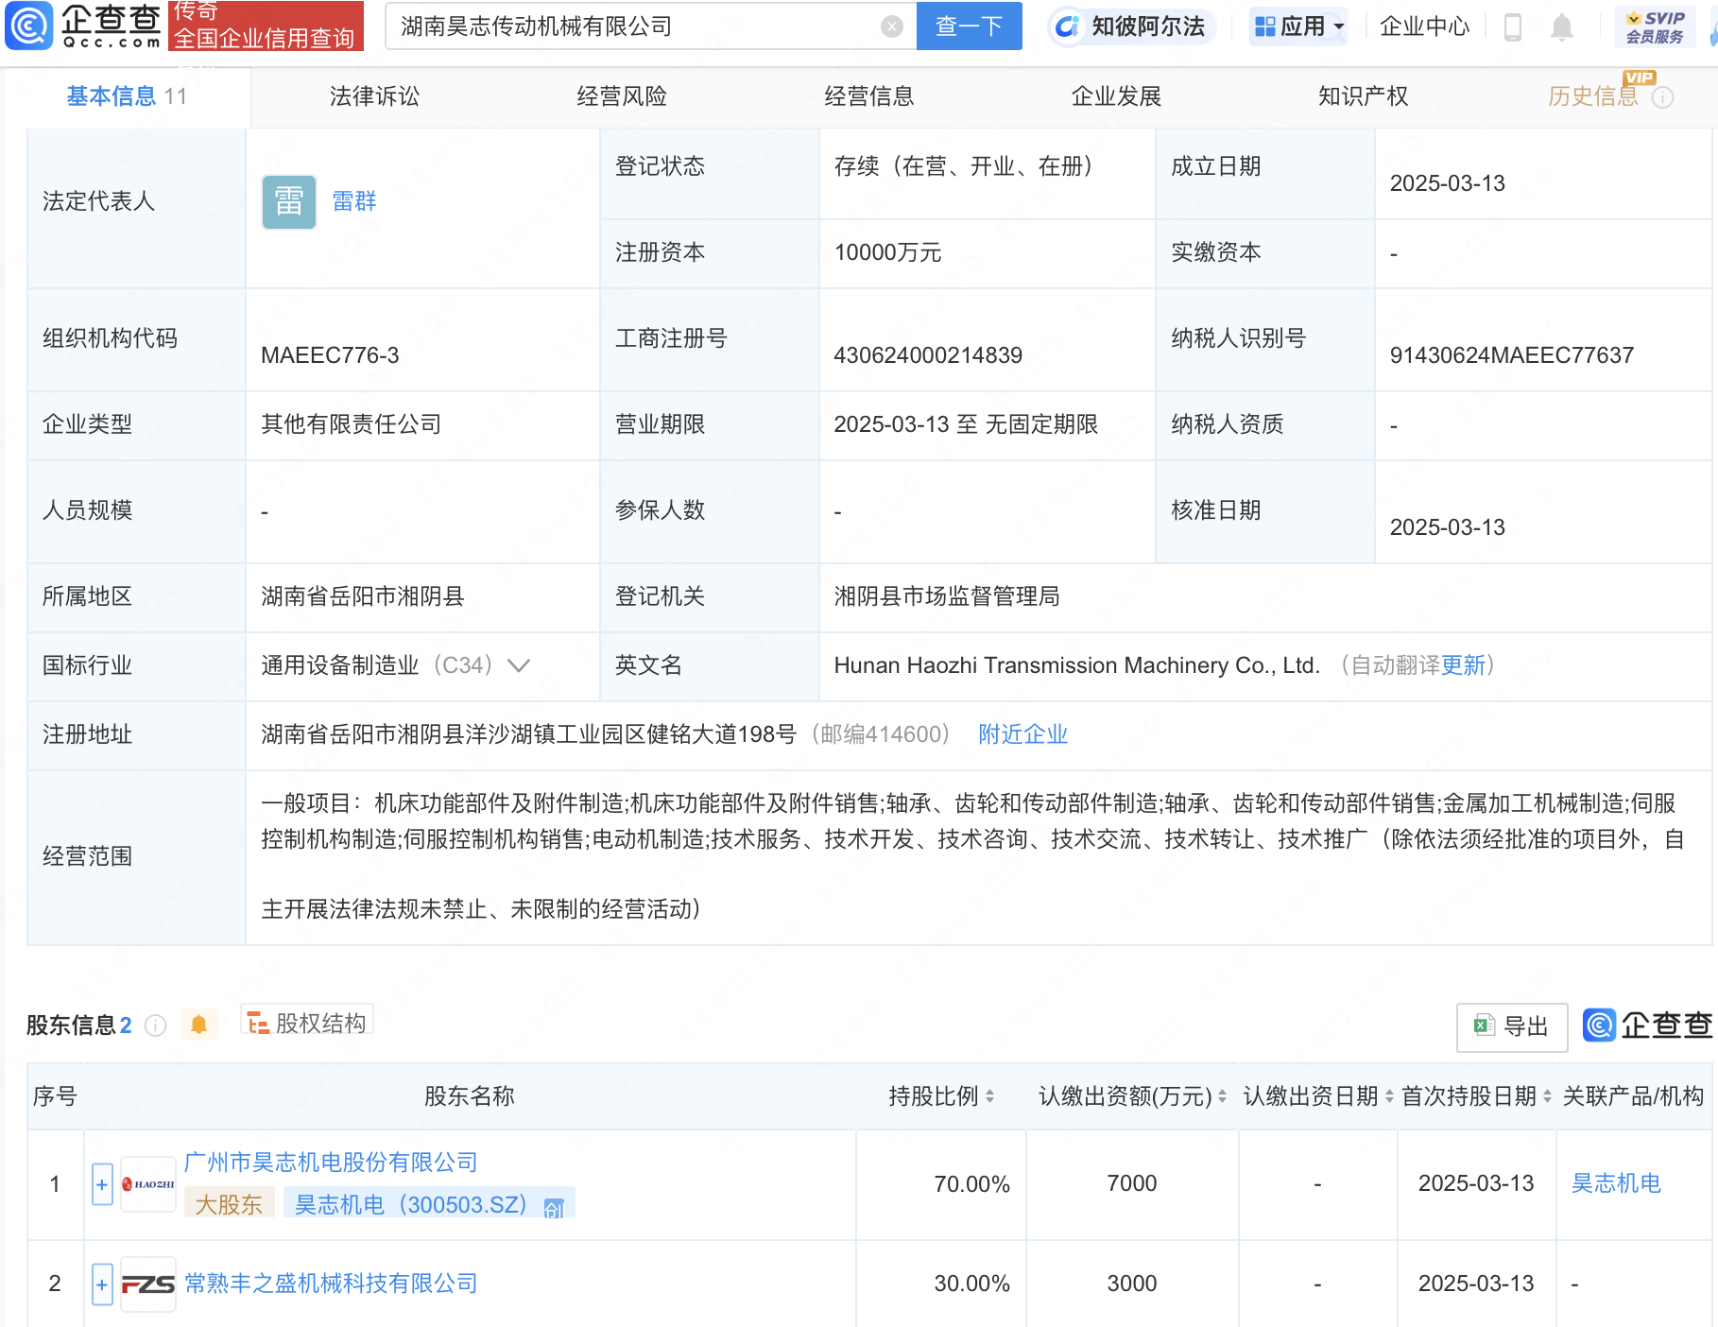Open 昊志机电 related product link
This screenshot has width=1718, height=1327.
point(1616,1183)
